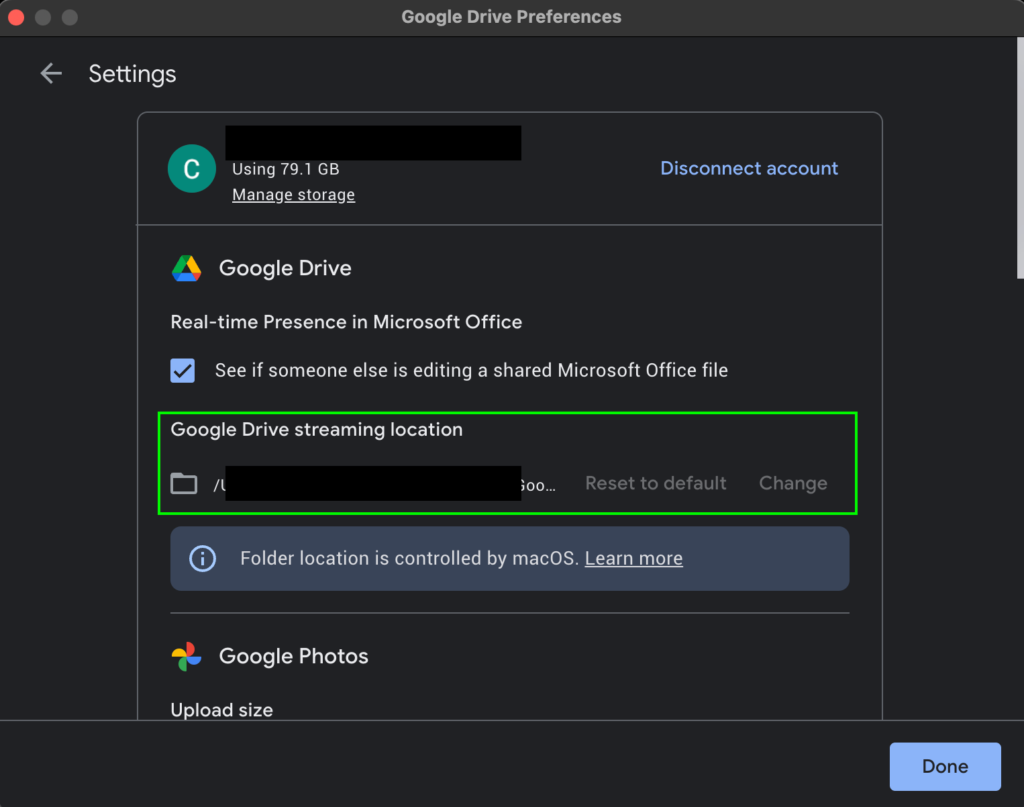The width and height of the screenshot is (1024, 807).
Task: Click the folder icon beside the streaming location path
Action: click(183, 483)
